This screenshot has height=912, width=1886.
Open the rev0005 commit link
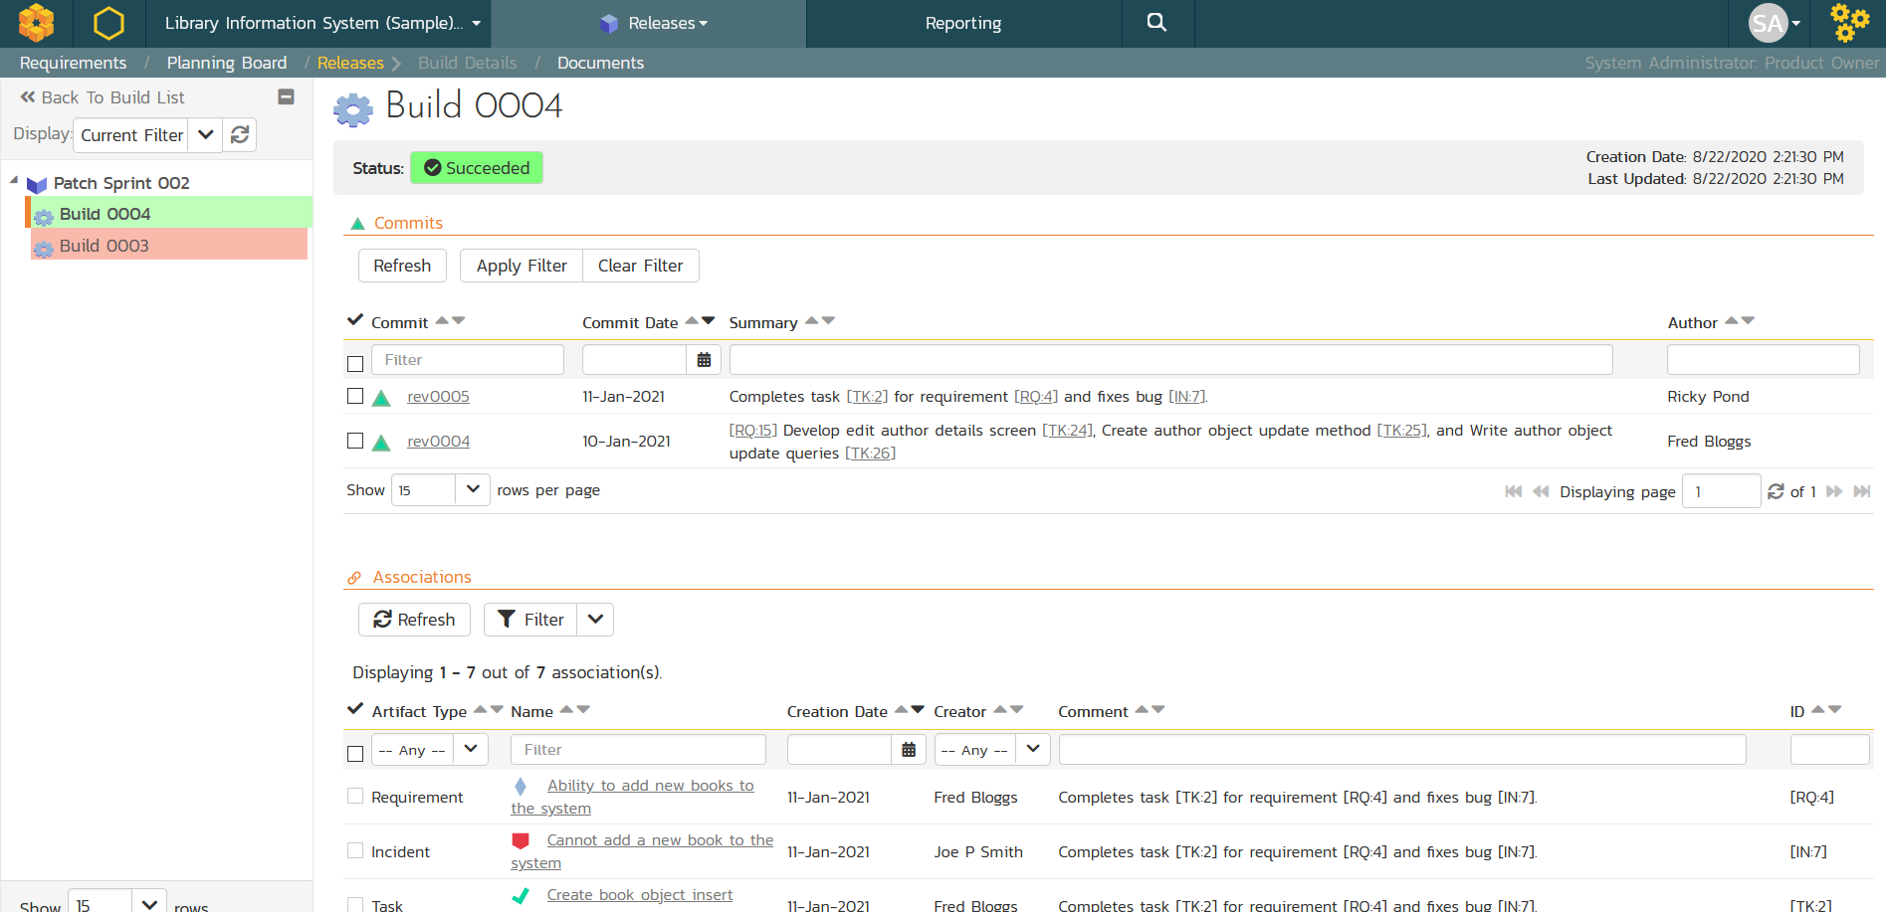pos(438,396)
